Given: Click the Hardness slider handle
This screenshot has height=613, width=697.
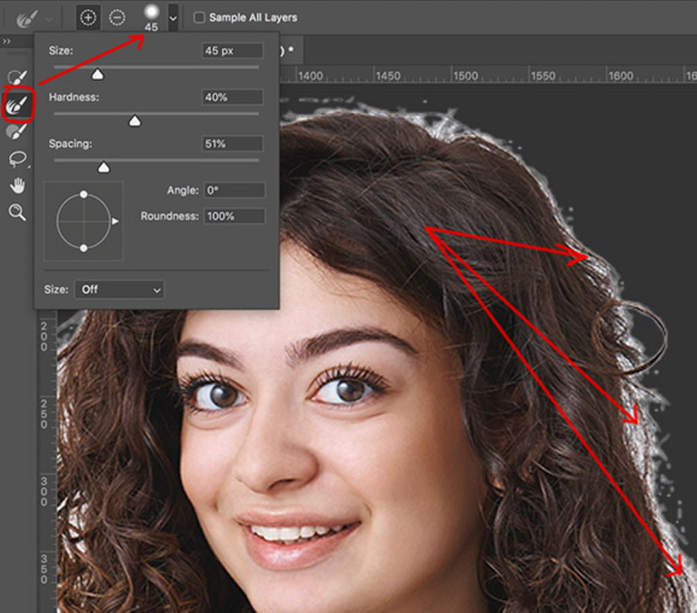Looking at the screenshot, I should click(135, 121).
